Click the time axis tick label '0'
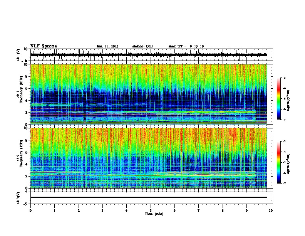This screenshot has height=236, width=305. [30, 211]
